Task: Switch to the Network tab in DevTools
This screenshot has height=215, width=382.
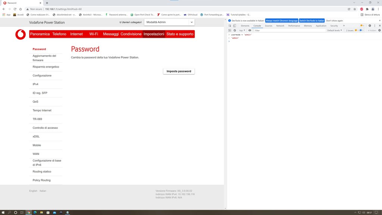Action: [x=280, y=26]
